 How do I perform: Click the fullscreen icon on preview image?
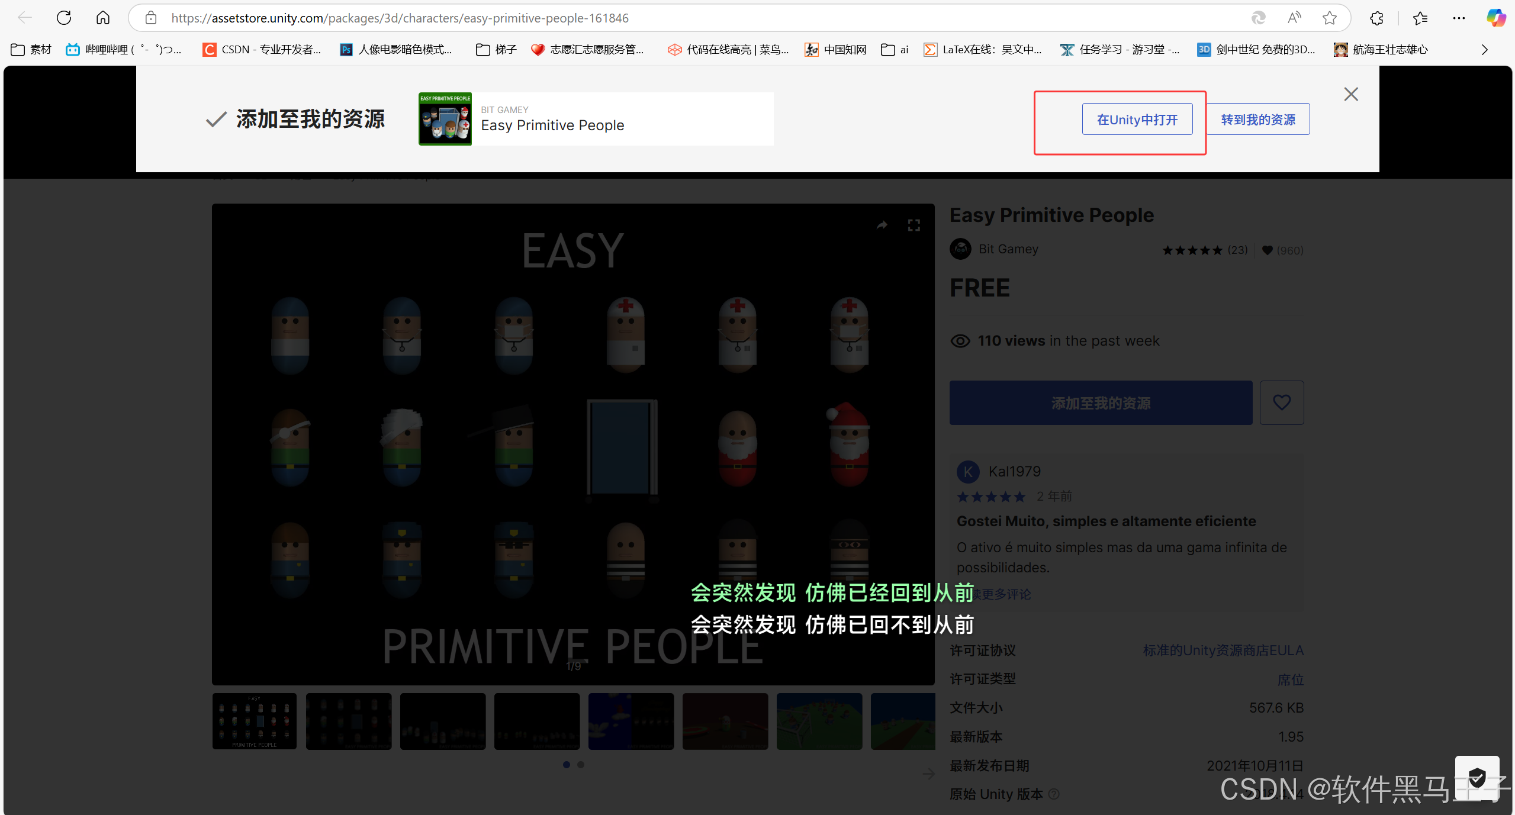tap(913, 225)
